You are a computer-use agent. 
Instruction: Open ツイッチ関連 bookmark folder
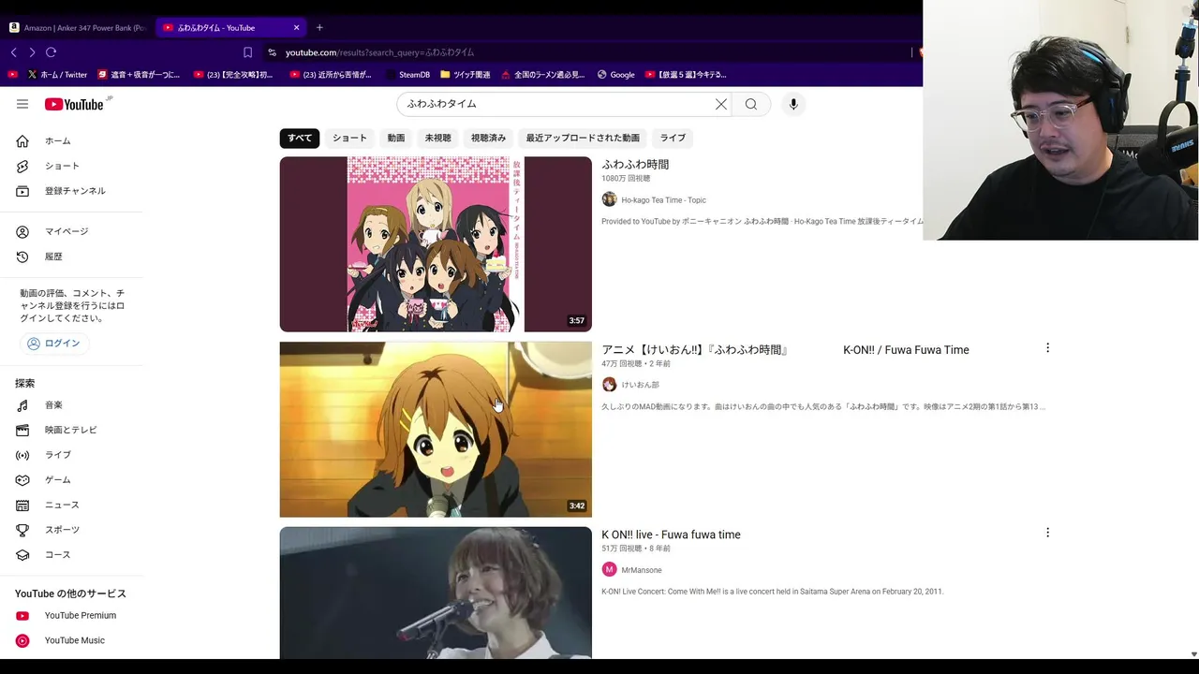click(x=465, y=75)
